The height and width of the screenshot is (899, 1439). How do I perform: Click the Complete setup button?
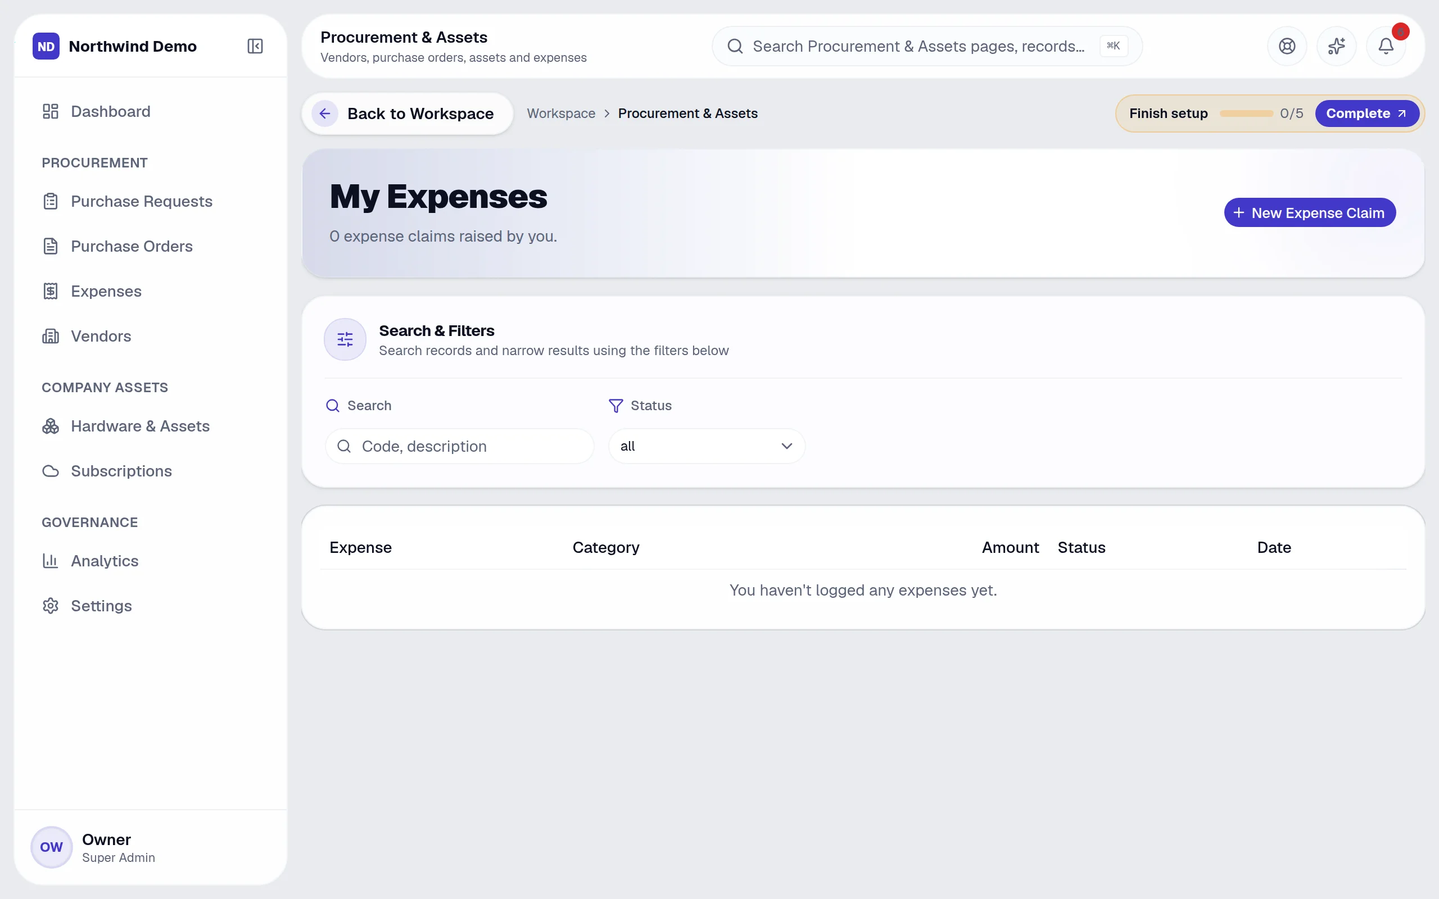point(1366,113)
